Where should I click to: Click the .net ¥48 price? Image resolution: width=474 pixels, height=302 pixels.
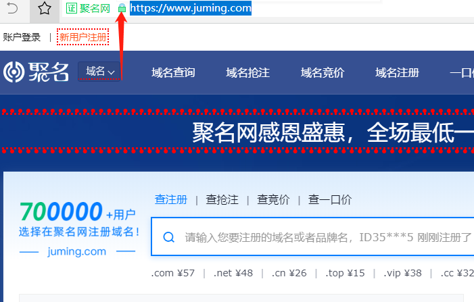tap(233, 273)
